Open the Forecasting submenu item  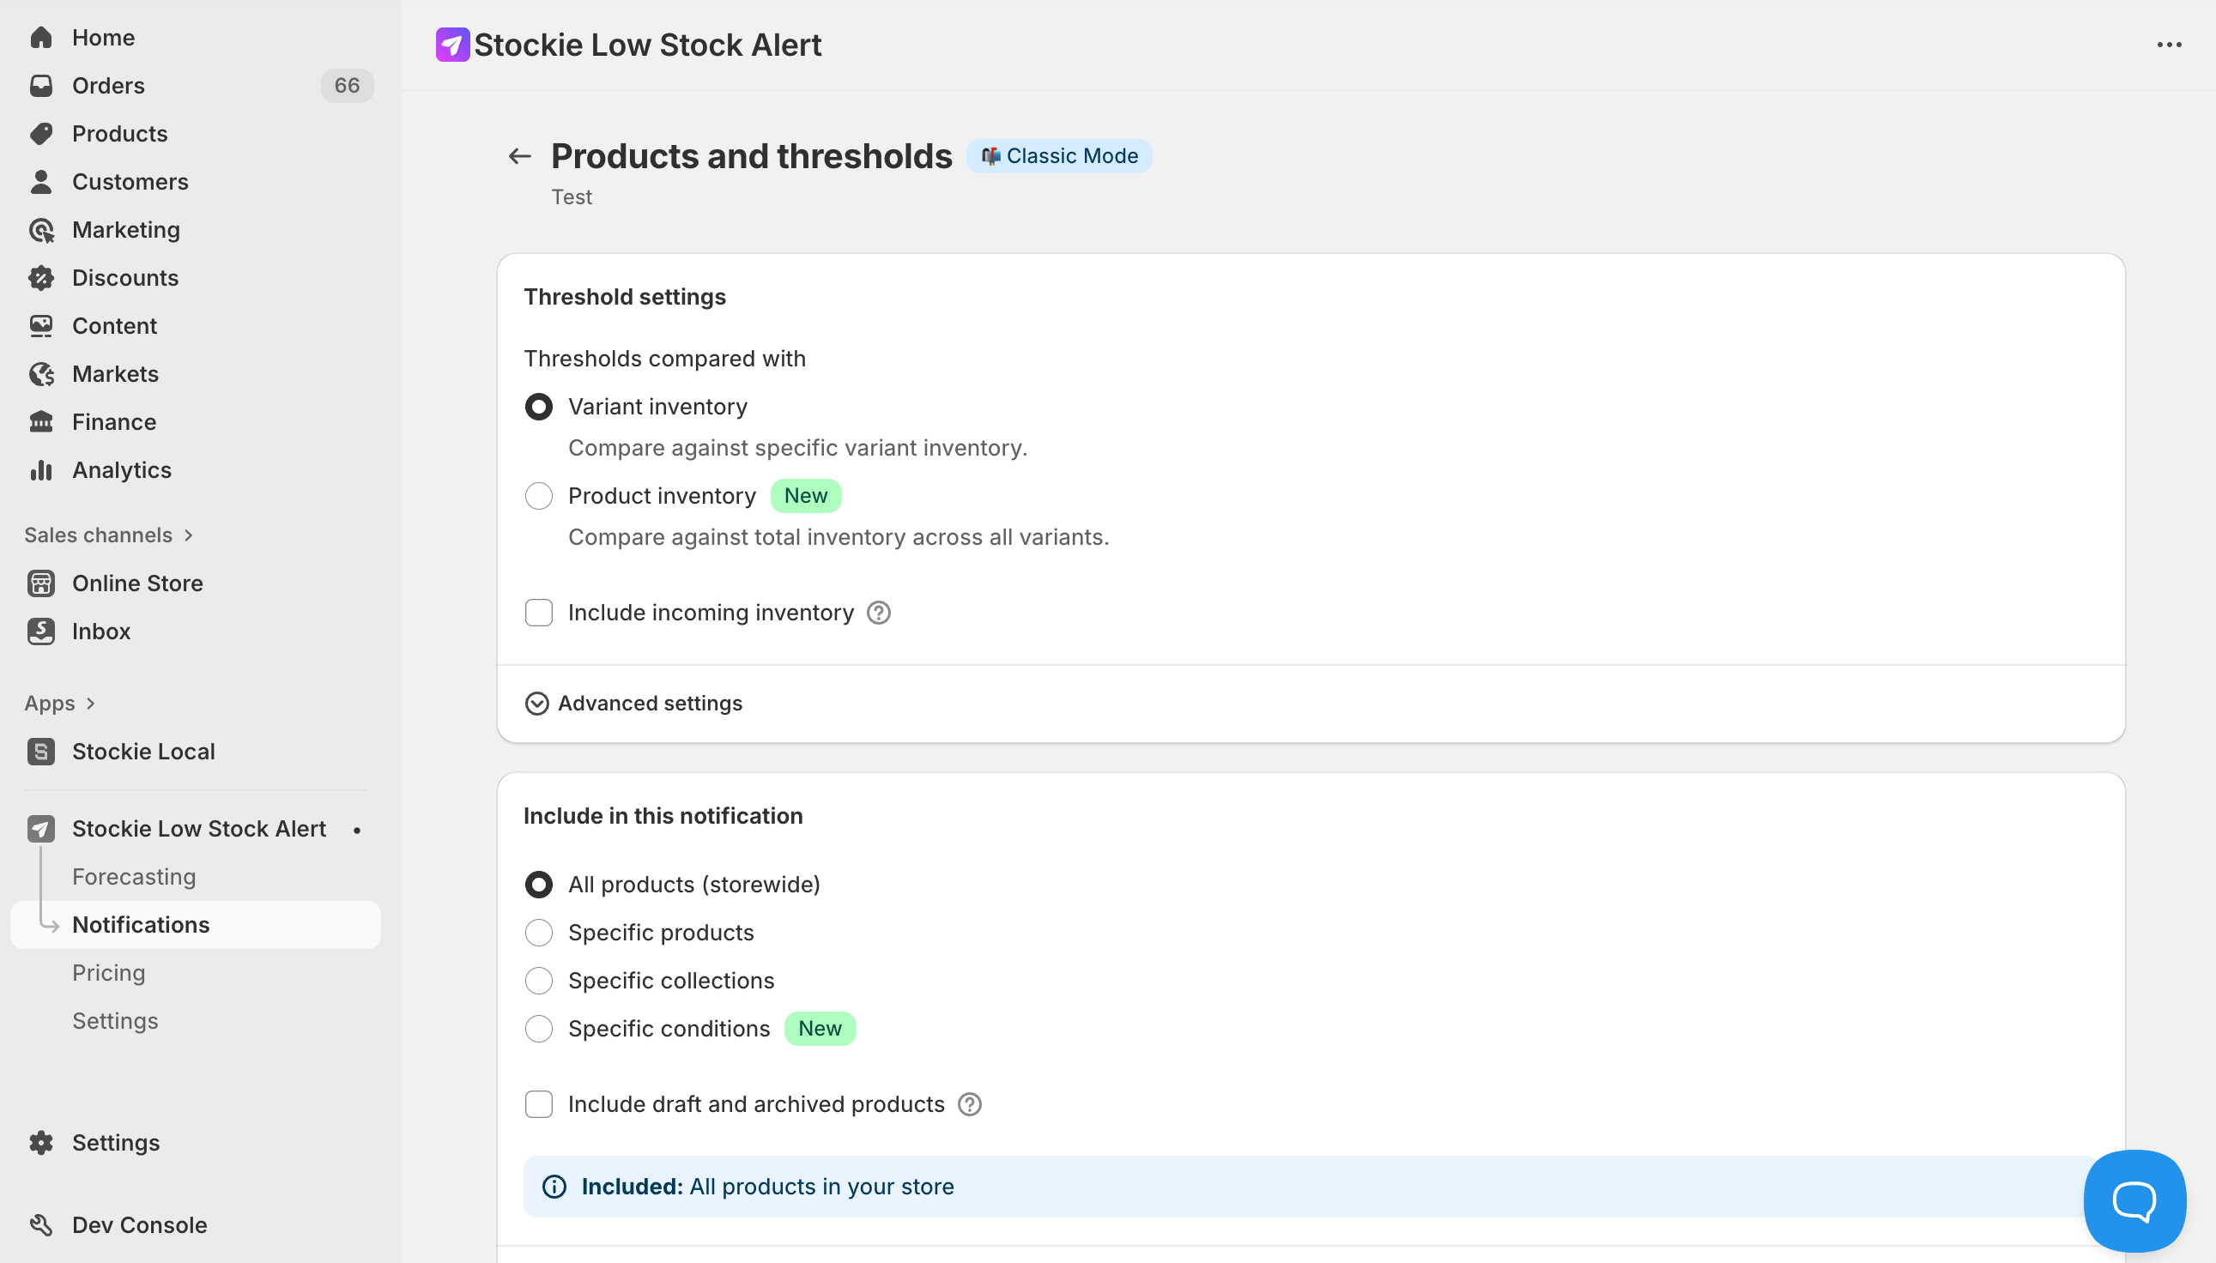pos(134,877)
